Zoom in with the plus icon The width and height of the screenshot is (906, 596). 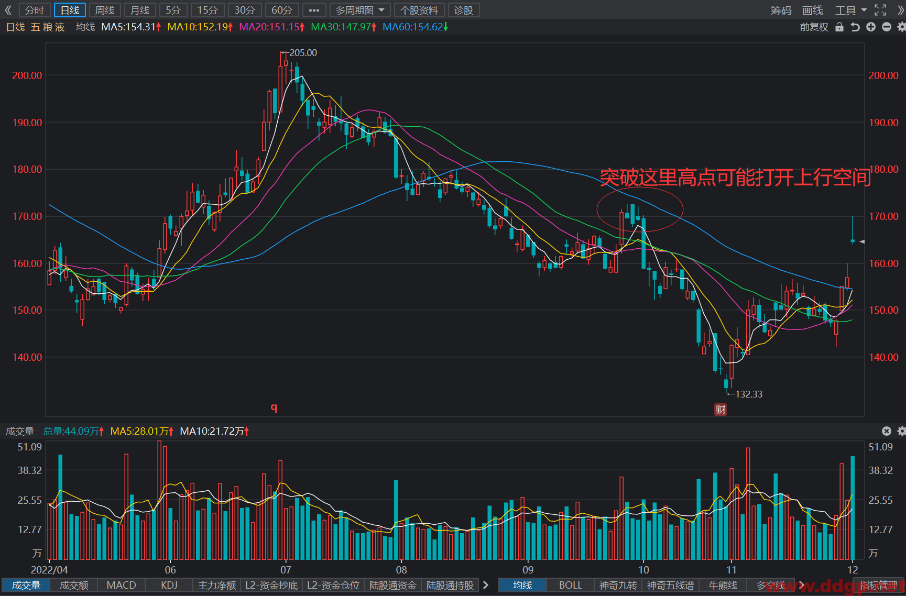871,27
